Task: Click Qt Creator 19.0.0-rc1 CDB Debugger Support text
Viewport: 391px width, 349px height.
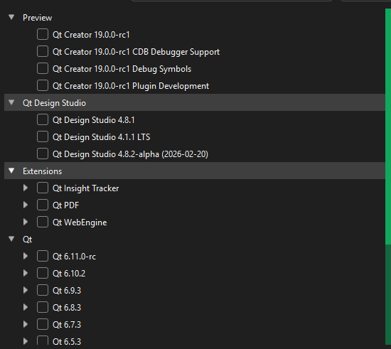Action: (x=136, y=52)
